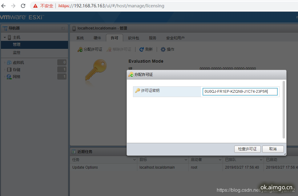Viewport: 298px width, 196px height.
Task: Open the 任务 column dropdown arrow
Action: point(134,160)
